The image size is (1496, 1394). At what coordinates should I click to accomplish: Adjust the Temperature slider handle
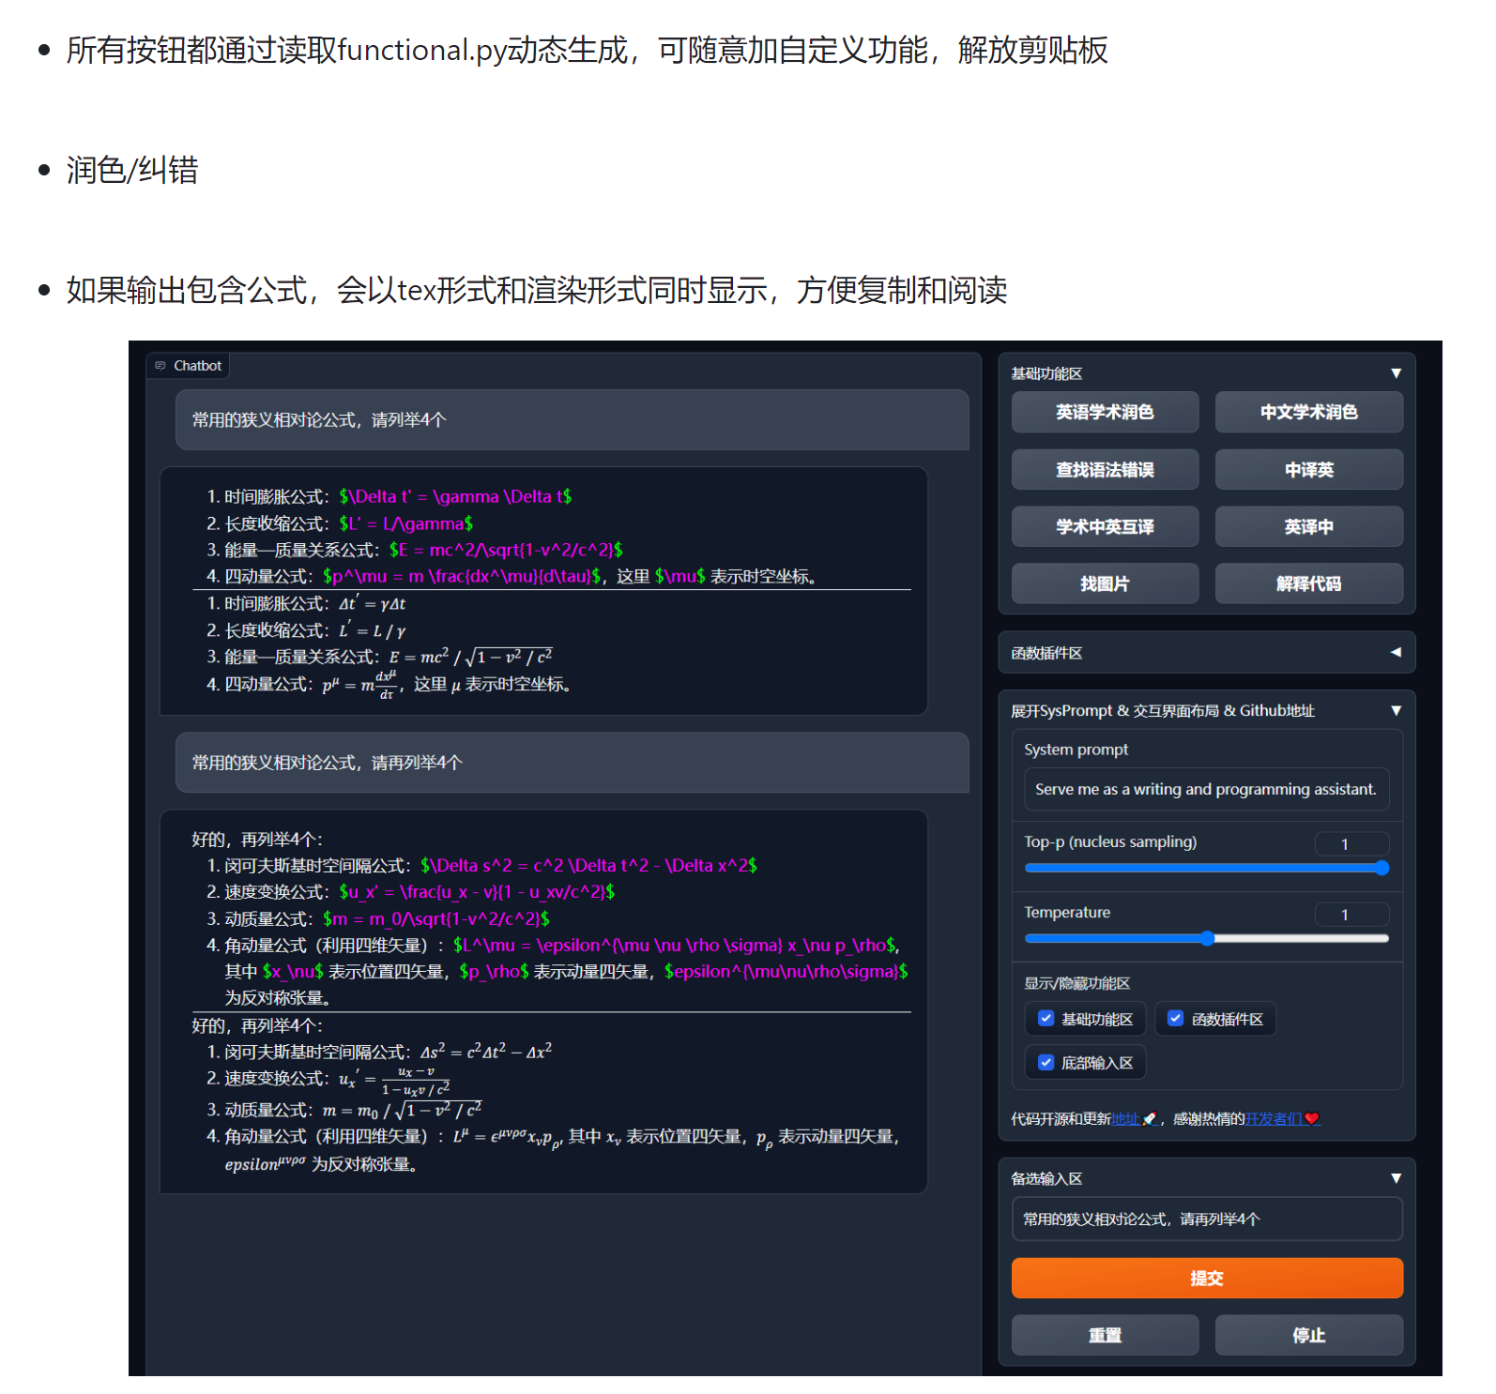pyautogui.click(x=1208, y=938)
